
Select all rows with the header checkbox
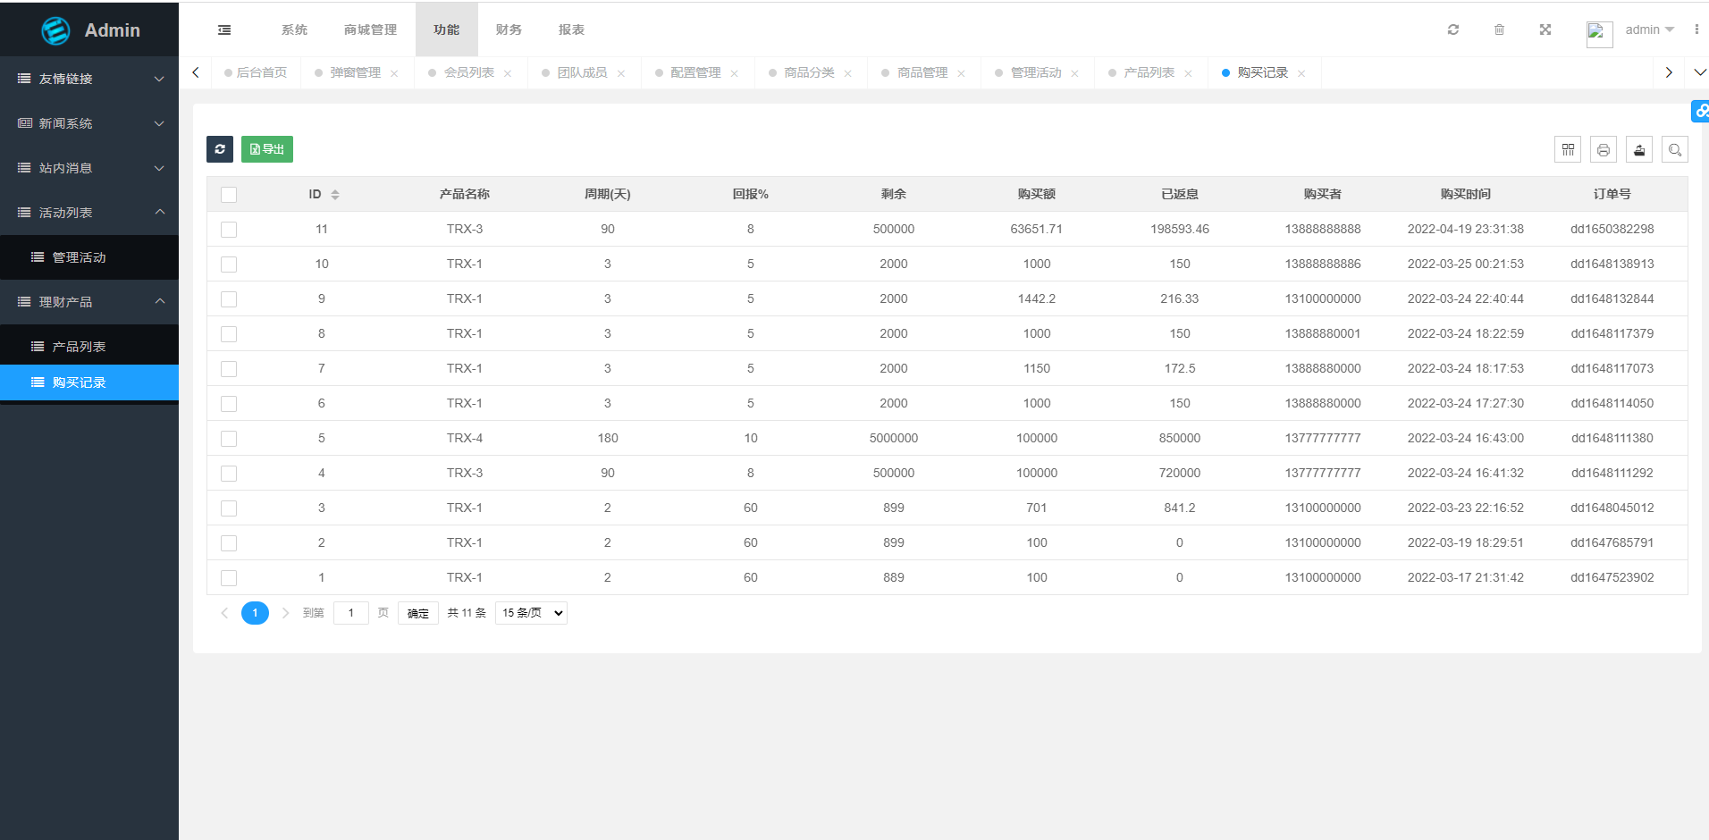click(x=229, y=194)
